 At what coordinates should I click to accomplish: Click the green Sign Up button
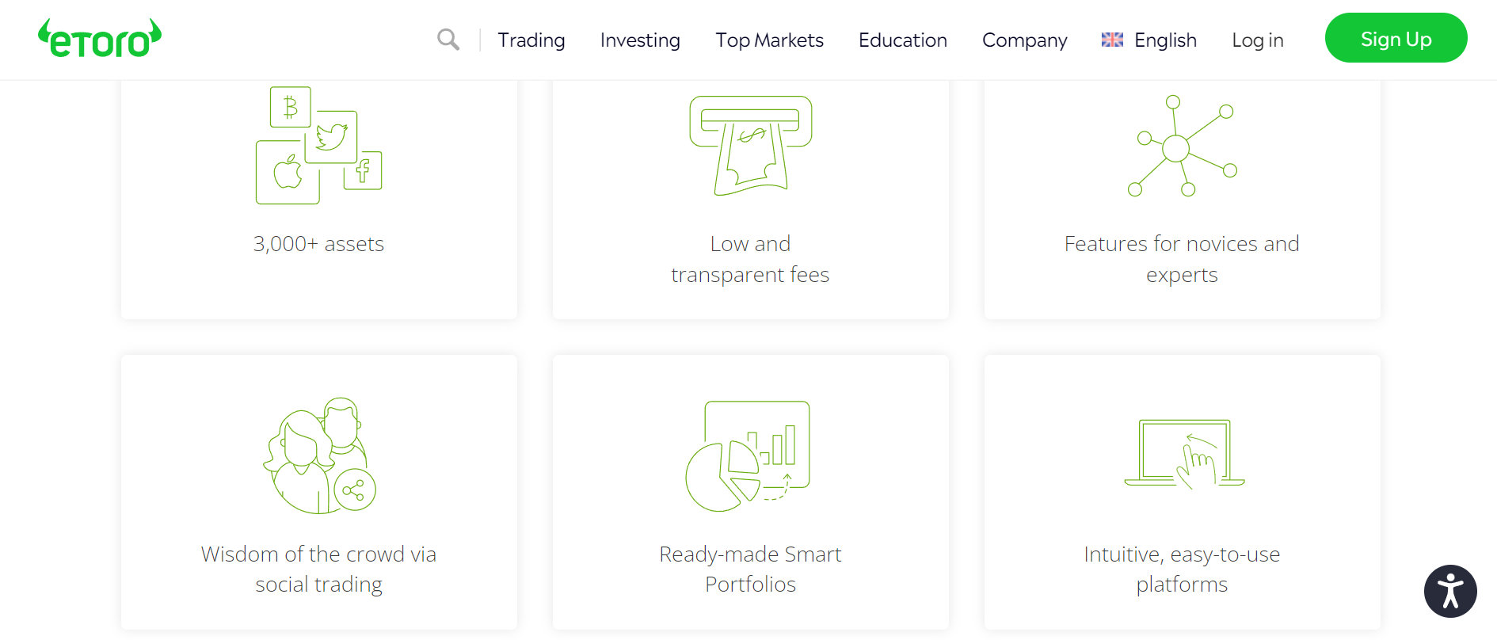(1396, 37)
